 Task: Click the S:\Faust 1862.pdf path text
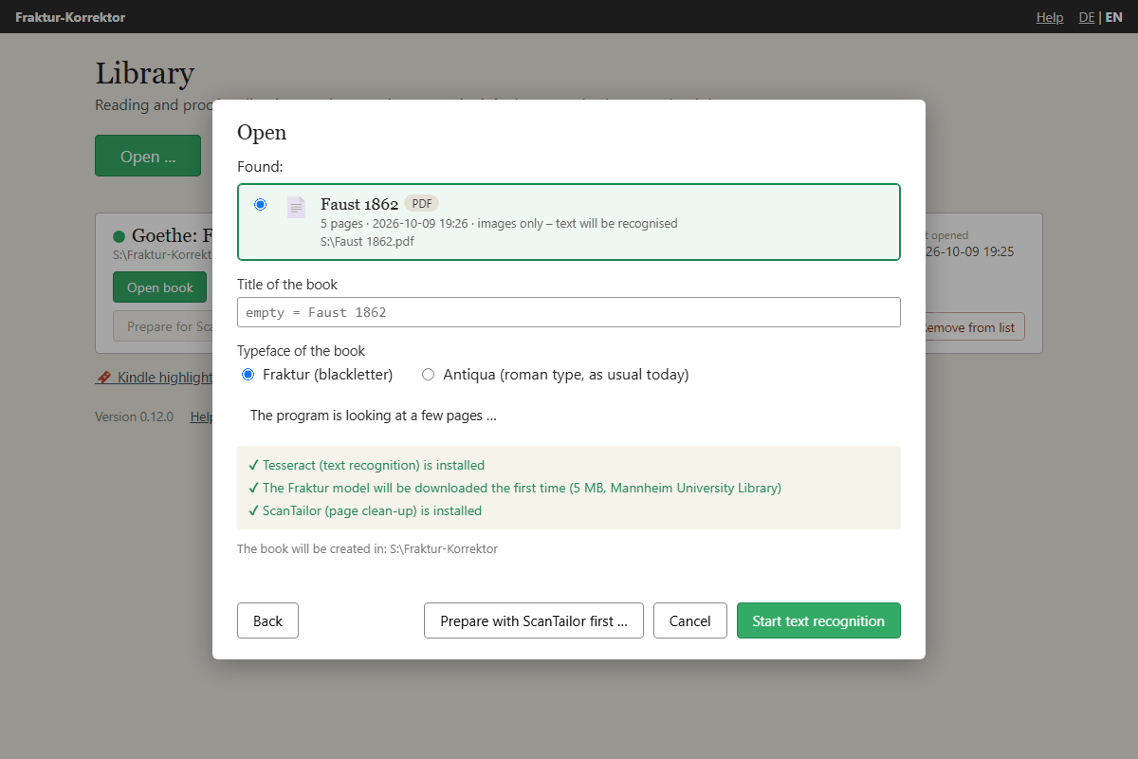(367, 241)
